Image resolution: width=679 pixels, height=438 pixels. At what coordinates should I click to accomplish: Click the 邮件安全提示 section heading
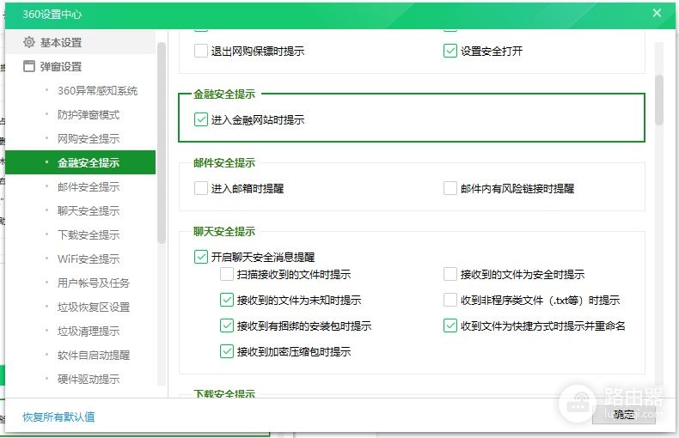224,162
